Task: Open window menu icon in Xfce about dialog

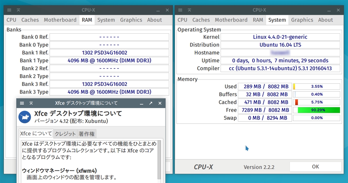Action: point(22,103)
